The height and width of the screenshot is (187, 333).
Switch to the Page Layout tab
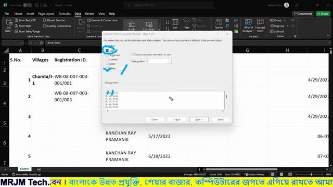[46, 14]
